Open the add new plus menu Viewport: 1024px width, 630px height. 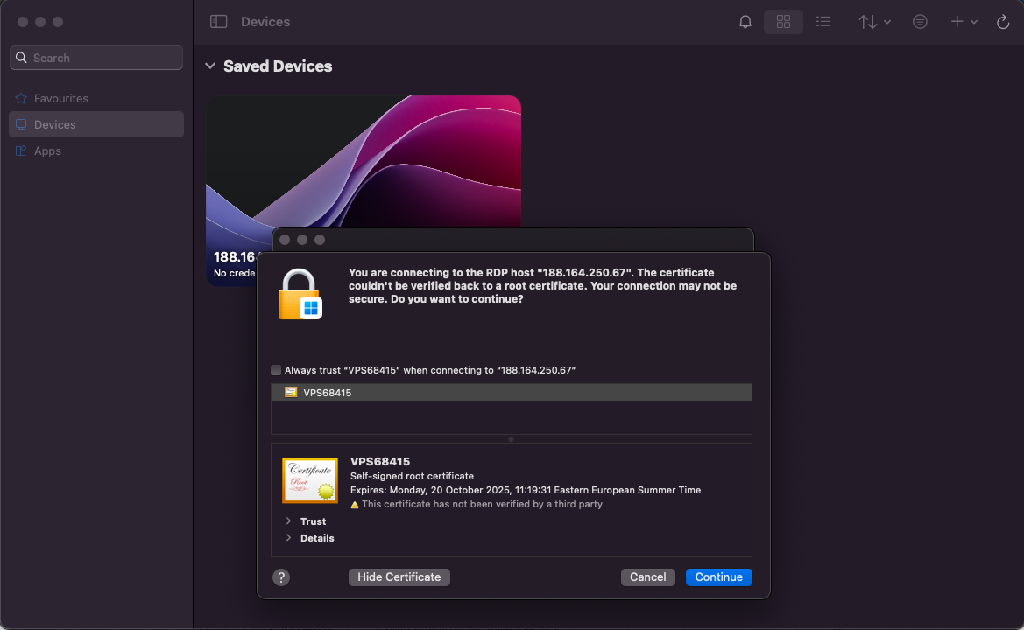pos(964,22)
